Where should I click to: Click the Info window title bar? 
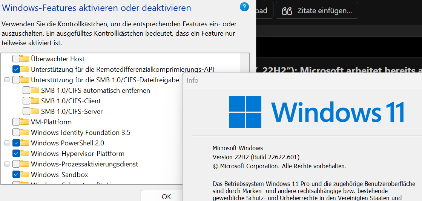[302, 80]
